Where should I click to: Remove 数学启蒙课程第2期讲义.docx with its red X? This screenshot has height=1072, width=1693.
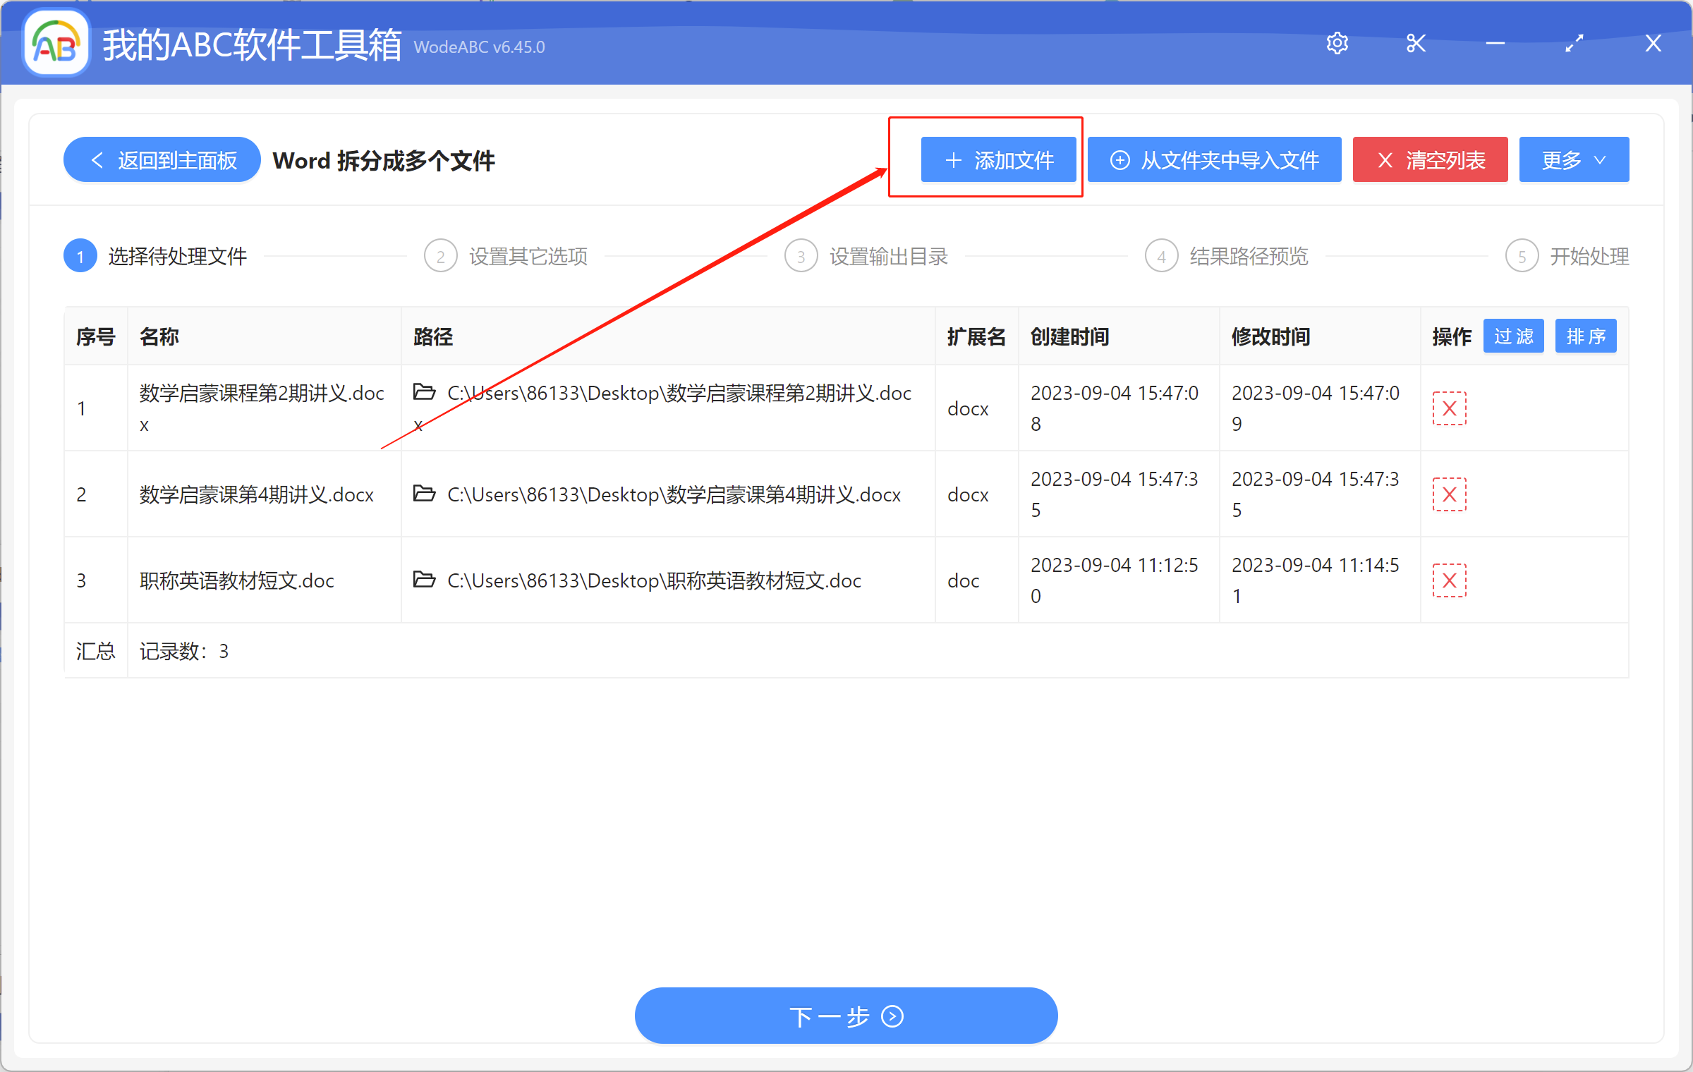(1450, 408)
